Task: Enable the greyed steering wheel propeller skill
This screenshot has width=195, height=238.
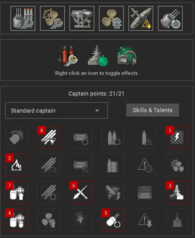Action: click(x=177, y=165)
